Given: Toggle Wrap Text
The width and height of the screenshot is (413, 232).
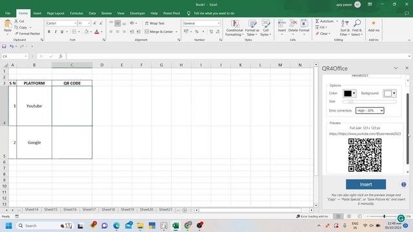Looking at the screenshot, I should click(155, 23).
